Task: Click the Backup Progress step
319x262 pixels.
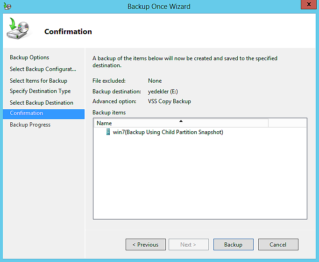Action: pyautogui.click(x=30, y=125)
